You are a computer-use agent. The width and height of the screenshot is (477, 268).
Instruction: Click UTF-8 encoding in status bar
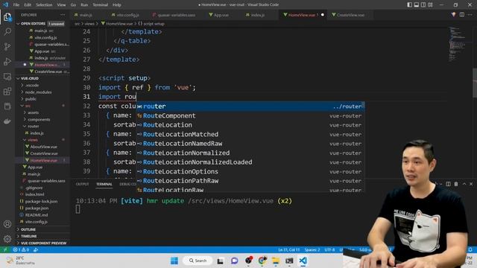click(329, 249)
